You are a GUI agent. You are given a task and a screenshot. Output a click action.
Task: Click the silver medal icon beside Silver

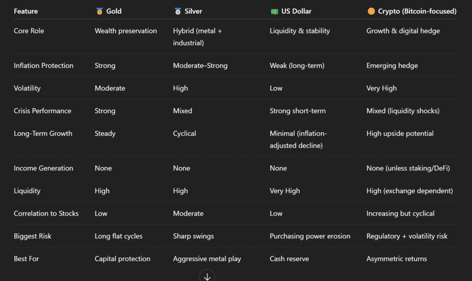[177, 11]
